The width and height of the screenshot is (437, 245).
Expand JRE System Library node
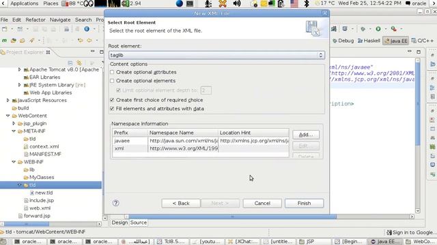click(19, 84)
